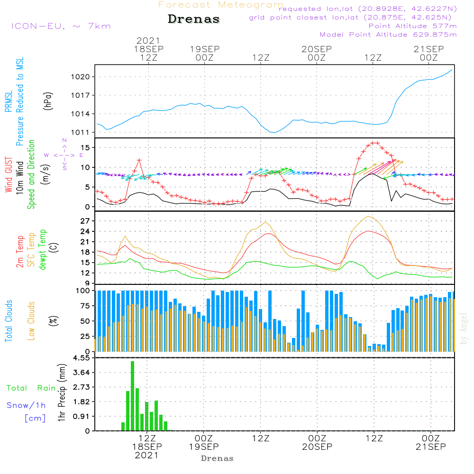Select the 'ICON-EU, ~ 7km' model label
This screenshot has height=474, width=474.
[61, 26]
